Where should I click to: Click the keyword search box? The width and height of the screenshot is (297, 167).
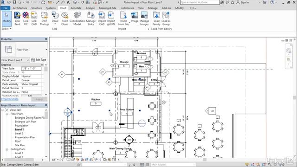click(200, 2)
